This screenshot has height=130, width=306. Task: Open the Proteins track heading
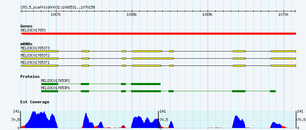tap(30, 76)
